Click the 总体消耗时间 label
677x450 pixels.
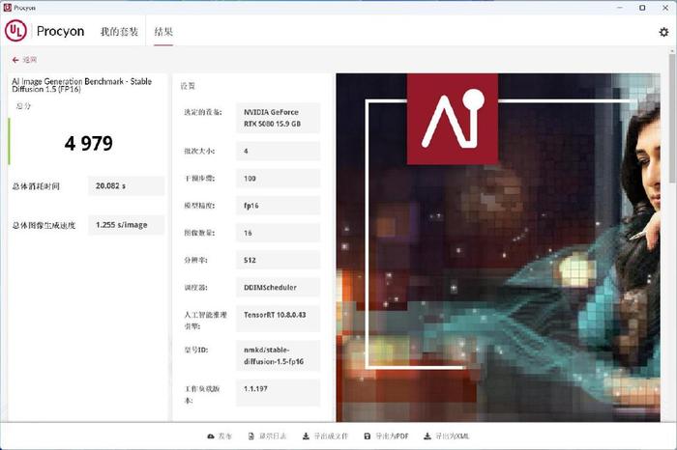pos(36,186)
